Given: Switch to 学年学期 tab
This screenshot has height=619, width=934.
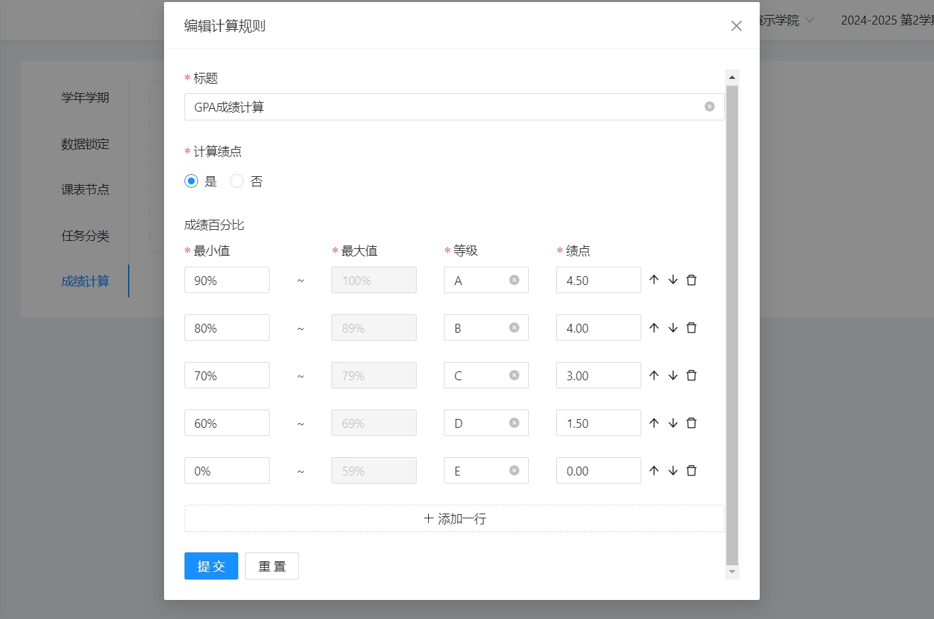Looking at the screenshot, I should [x=85, y=98].
